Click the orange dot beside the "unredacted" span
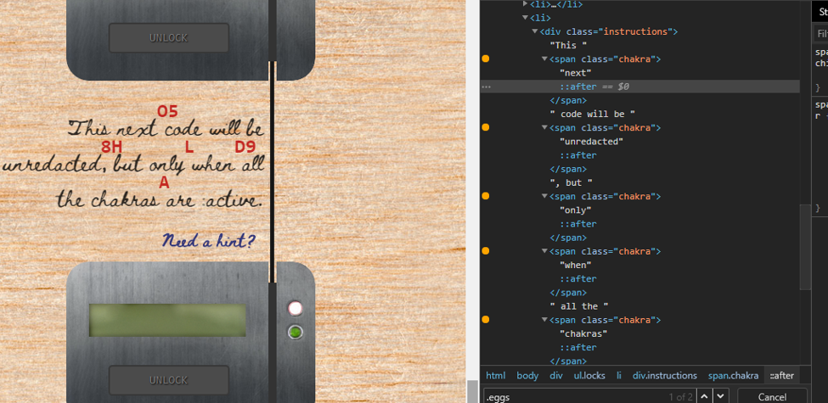828x403 pixels. point(486,128)
